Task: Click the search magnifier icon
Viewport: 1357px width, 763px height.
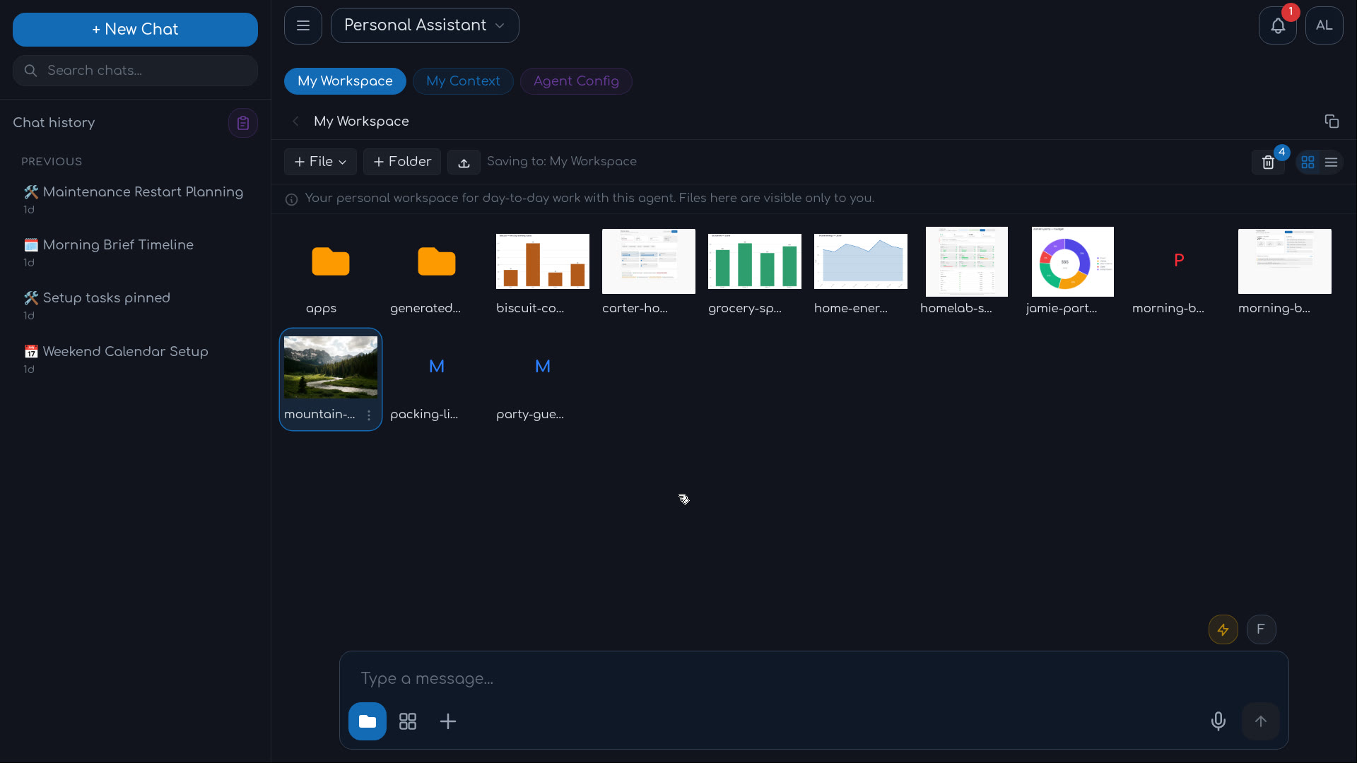Action: [x=30, y=71]
